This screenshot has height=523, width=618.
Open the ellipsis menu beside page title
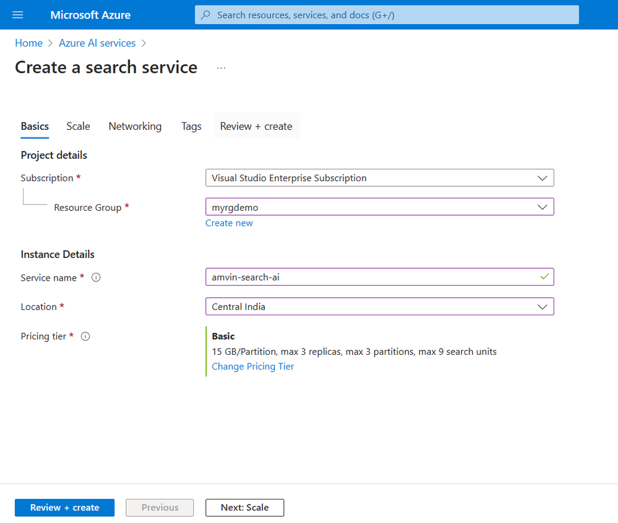221,68
